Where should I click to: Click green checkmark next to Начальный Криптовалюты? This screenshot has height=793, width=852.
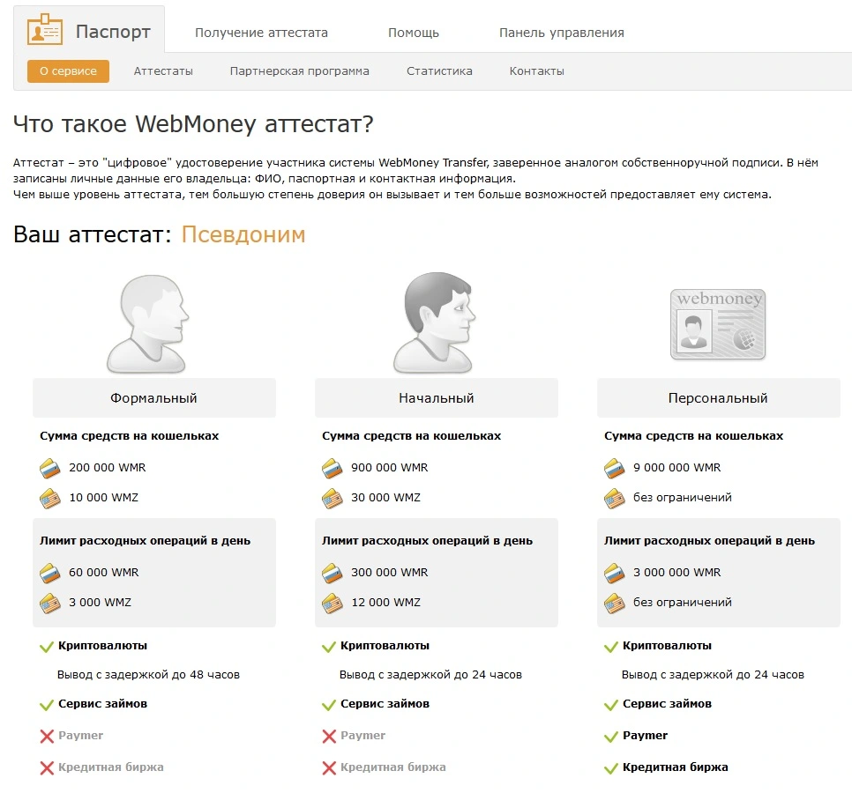click(x=329, y=647)
